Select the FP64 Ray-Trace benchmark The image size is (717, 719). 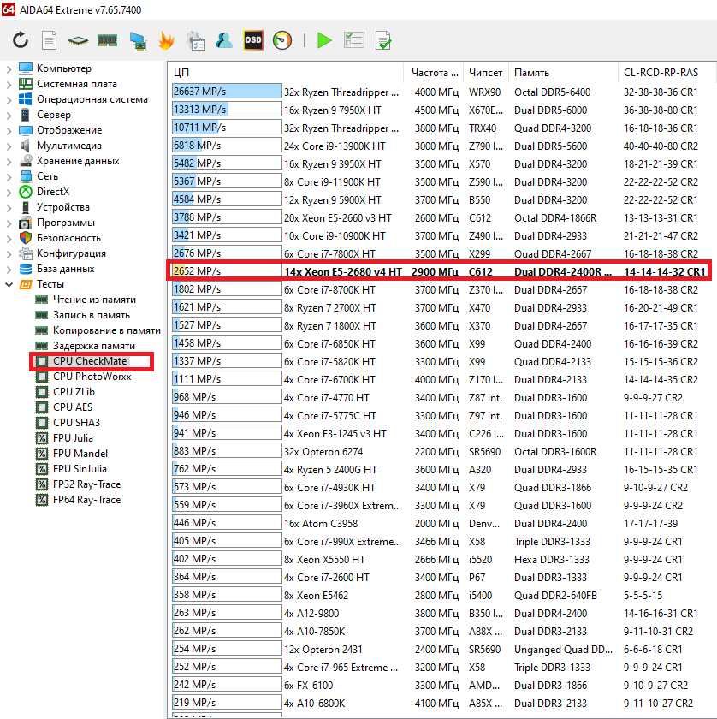[x=87, y=500]
